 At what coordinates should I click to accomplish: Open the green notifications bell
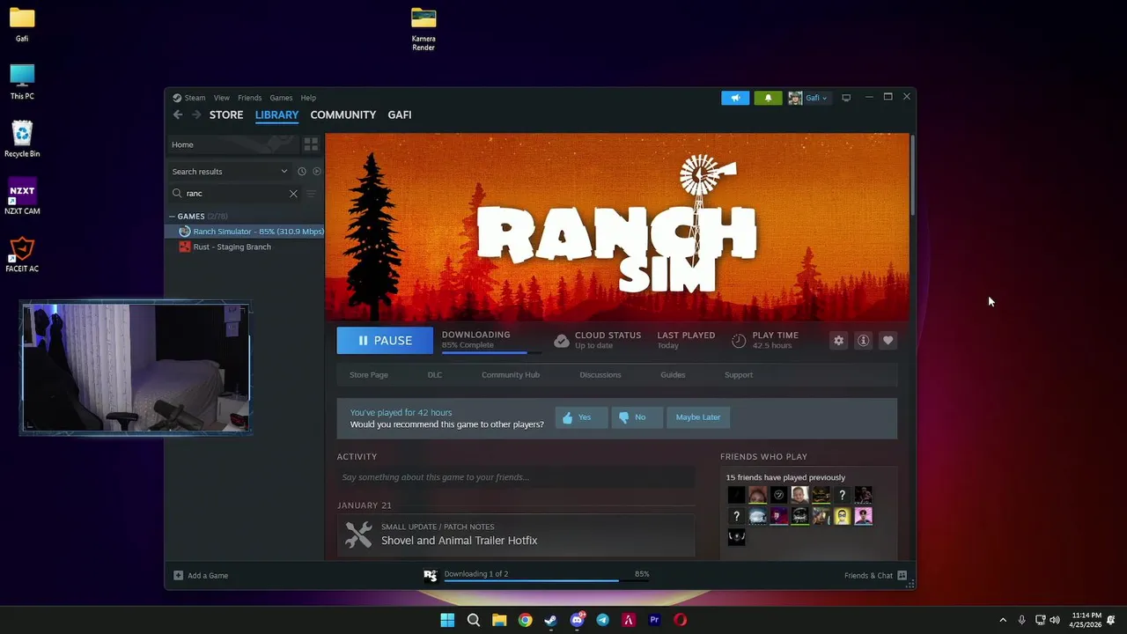point(768,98)
